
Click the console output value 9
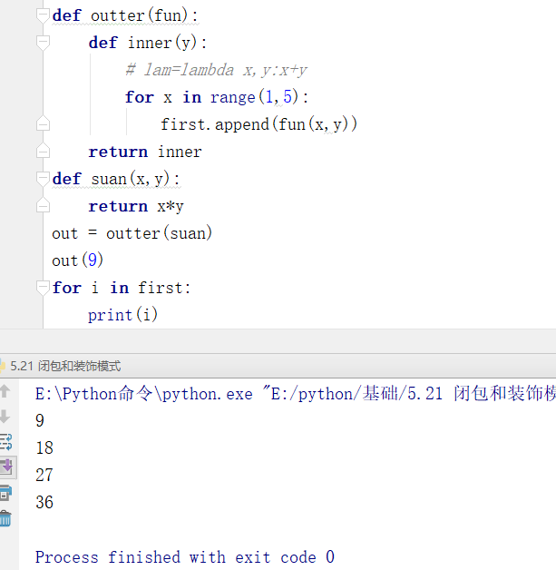40,420
